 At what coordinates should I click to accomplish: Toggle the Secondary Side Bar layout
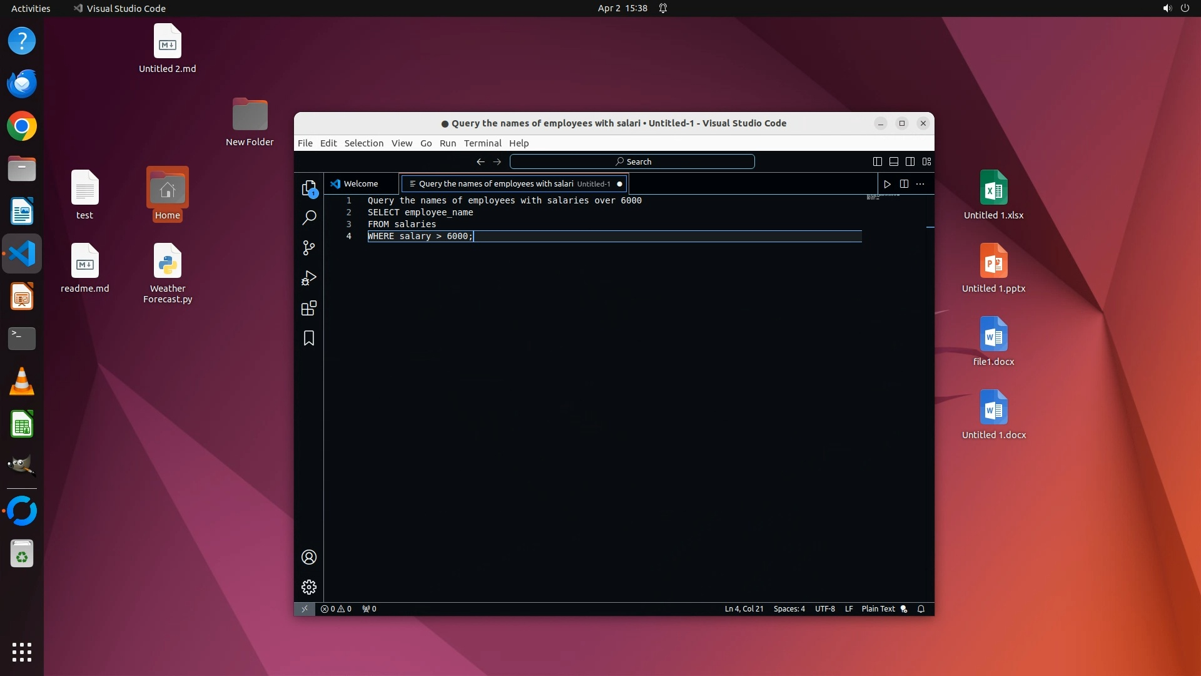[x=910, y=161]
